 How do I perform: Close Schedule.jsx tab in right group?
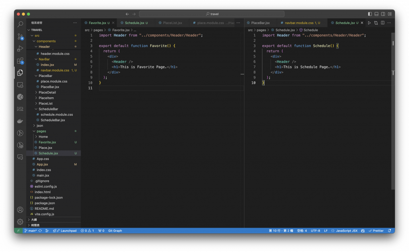[x=362, y=23]
